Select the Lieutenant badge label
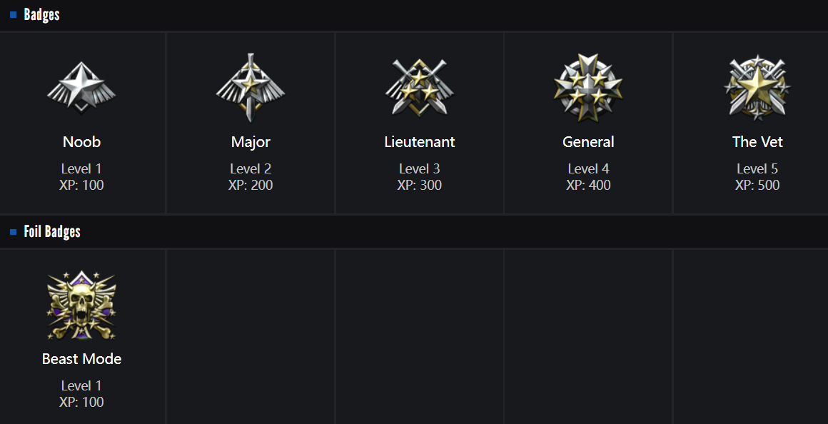828x424 pixels. coord(420,142)
